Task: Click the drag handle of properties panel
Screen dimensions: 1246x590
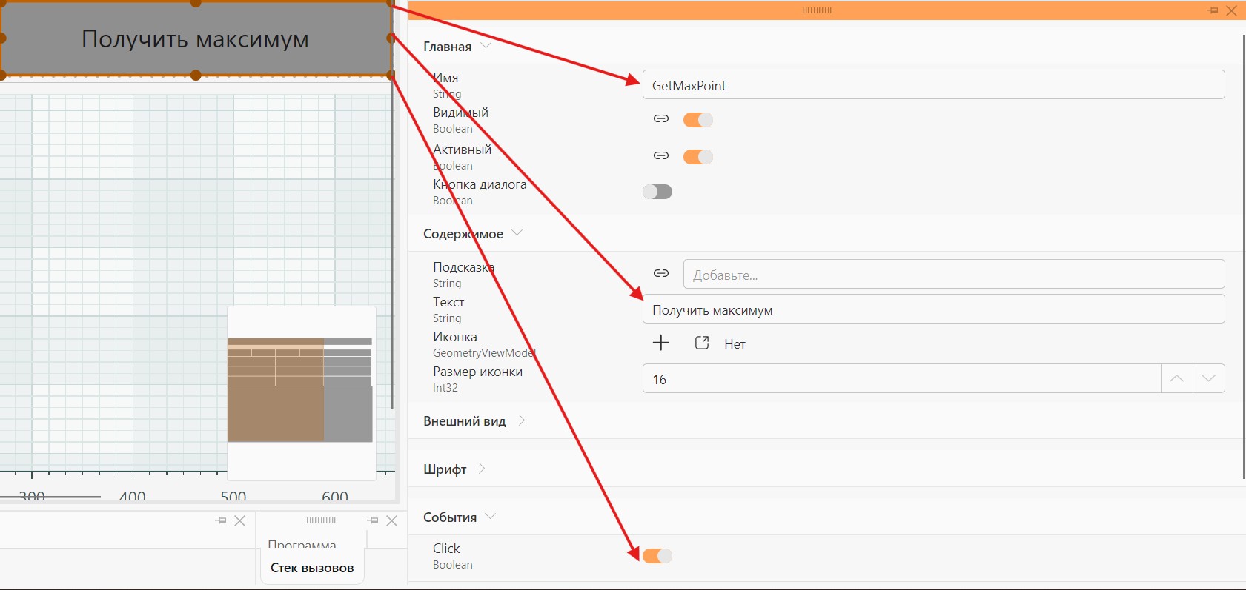Action: pos(817,10)
